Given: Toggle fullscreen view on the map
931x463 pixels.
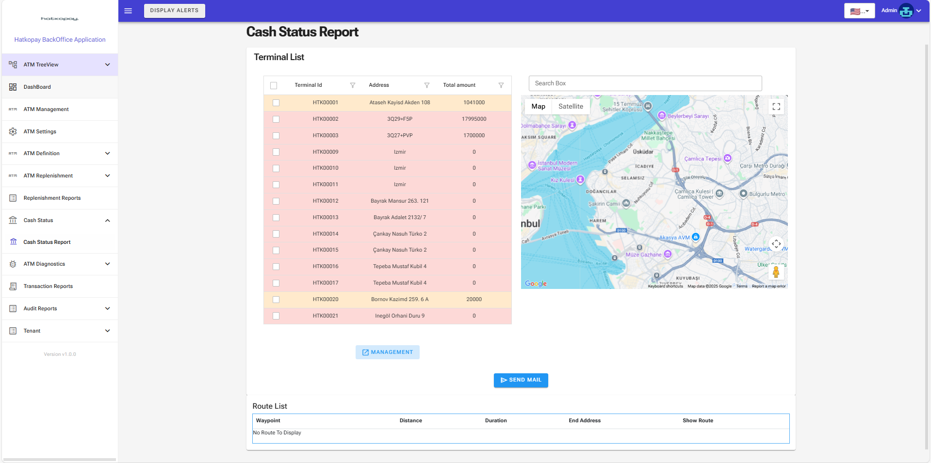Looking at the screenshot, I should [x=776, y=107].
